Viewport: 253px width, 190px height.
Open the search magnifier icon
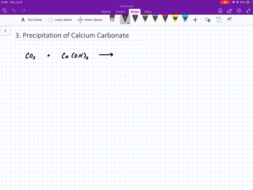[5, 11]
